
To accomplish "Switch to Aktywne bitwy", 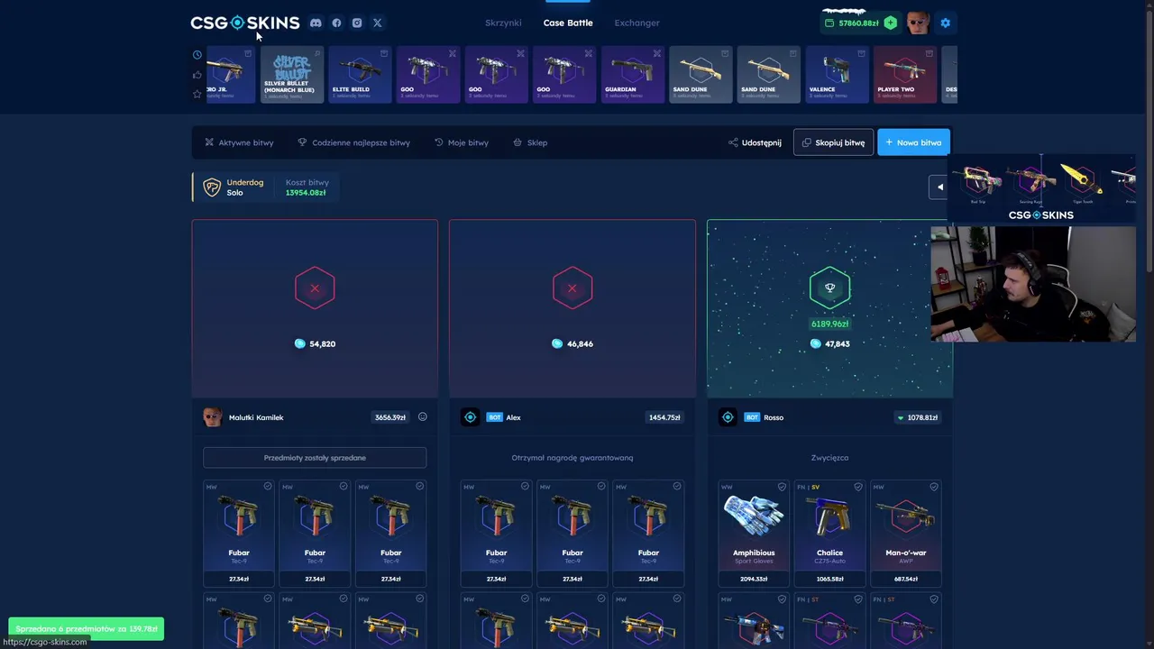I will 239,142.
